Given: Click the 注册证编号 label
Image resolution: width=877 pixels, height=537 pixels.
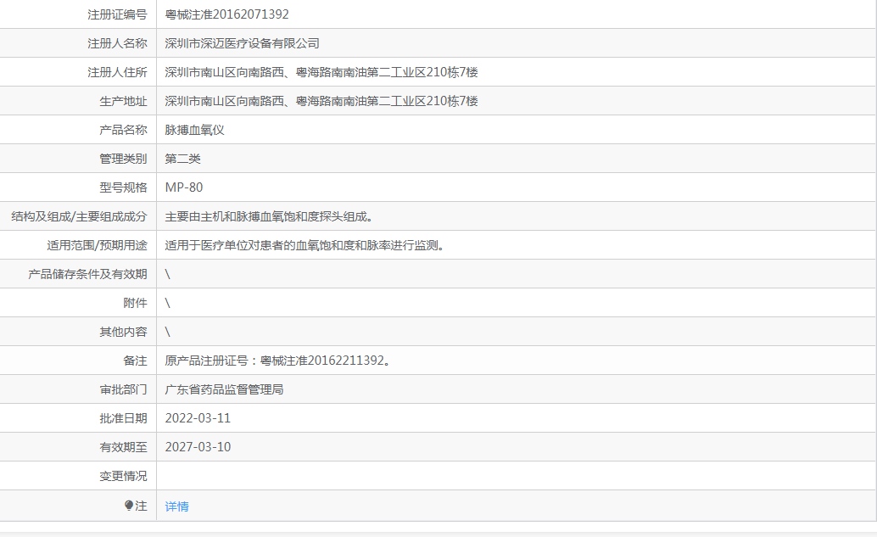Looking at the screenshot, I should 117,14.
